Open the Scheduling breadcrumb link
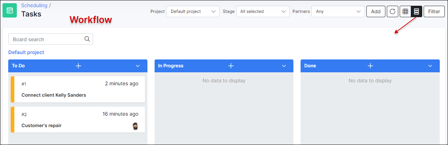Image resolution: width=448 pixels, height=145 pixels. (34, 5)
